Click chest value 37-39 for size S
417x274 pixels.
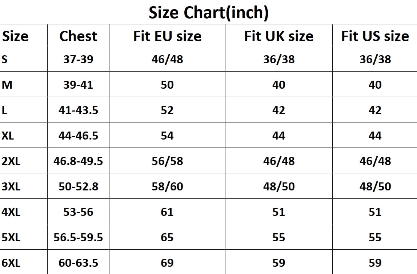tap(78, 59)
